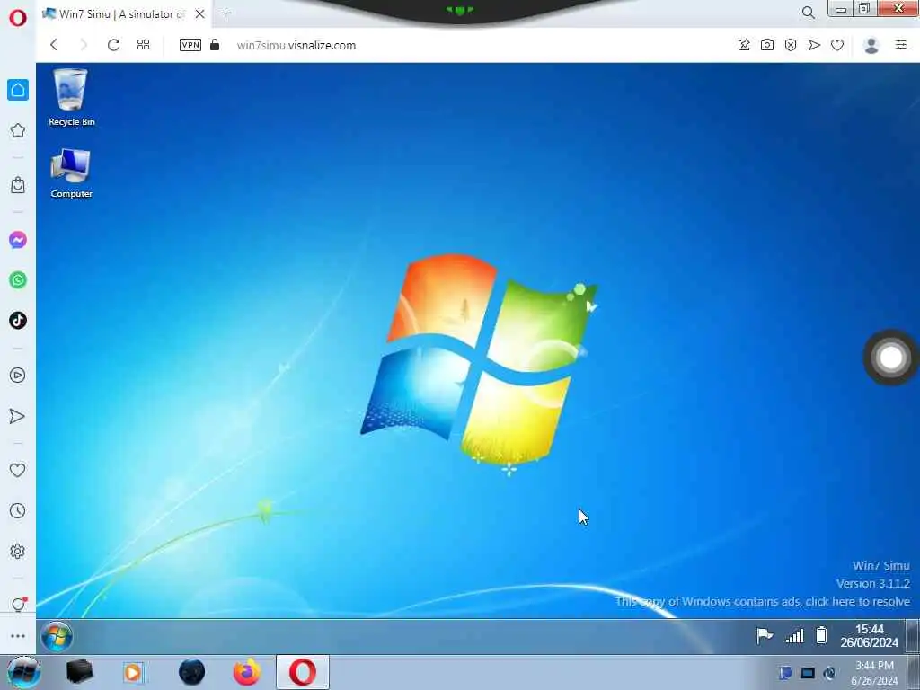Open a new tab with plus button
The width and height of the screenshot is (920, 690).
[226, 13]
